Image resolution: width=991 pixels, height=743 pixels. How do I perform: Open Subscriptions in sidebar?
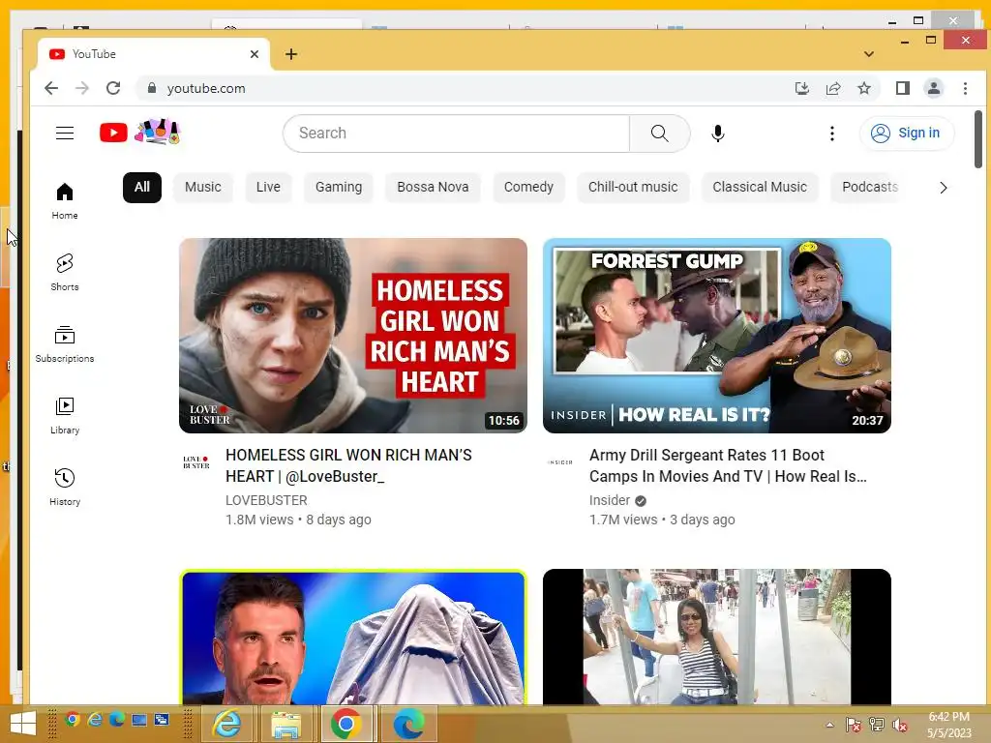(65, 344)
